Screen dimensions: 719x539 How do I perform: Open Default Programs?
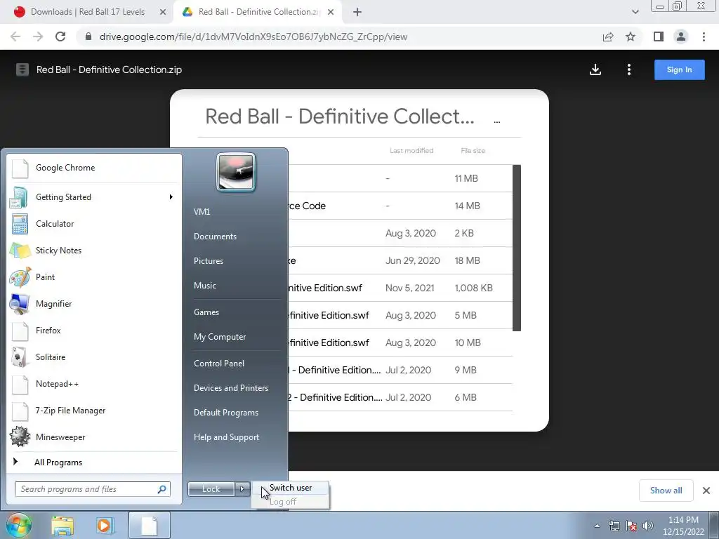226,413
